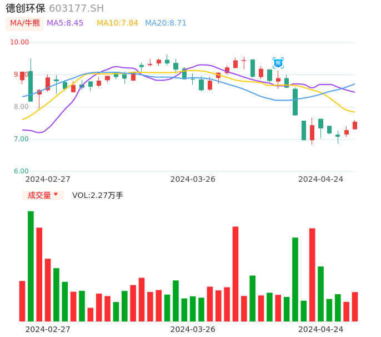Click the stock name 德创环保
This screenshot has height=337, width=381.
(26, 8)
